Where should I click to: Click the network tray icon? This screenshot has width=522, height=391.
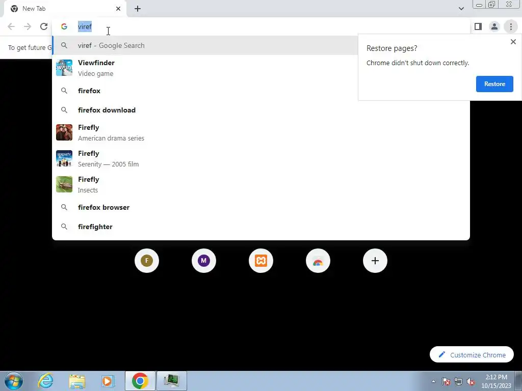click(458, 381)
